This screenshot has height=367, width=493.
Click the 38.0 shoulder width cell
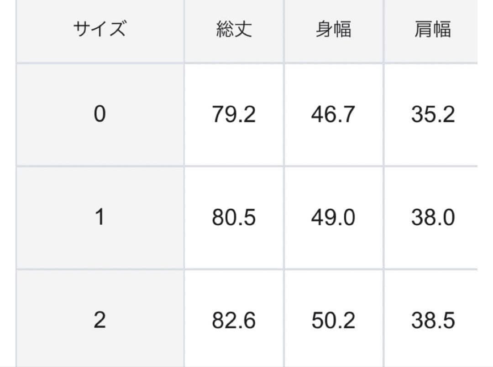pyautogui.click(x=432, y=217)
